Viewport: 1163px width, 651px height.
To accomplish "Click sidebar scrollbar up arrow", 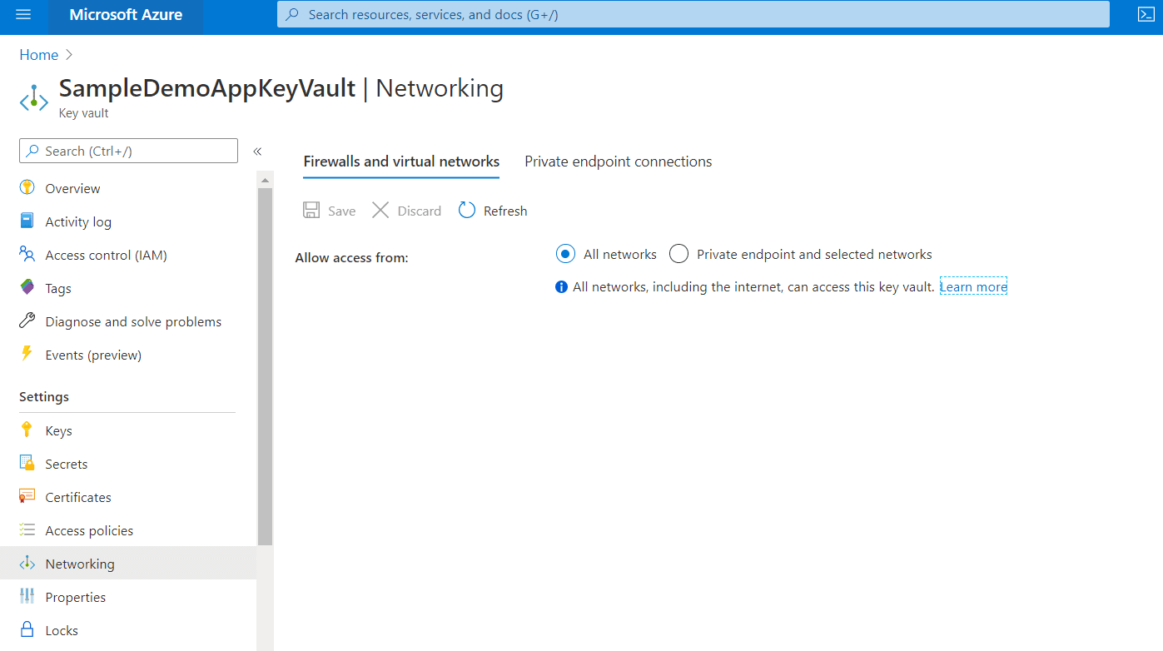I will pos(266,180).
